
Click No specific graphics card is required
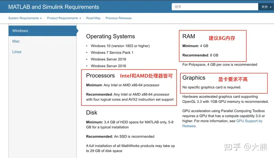(x=212, y=87)
